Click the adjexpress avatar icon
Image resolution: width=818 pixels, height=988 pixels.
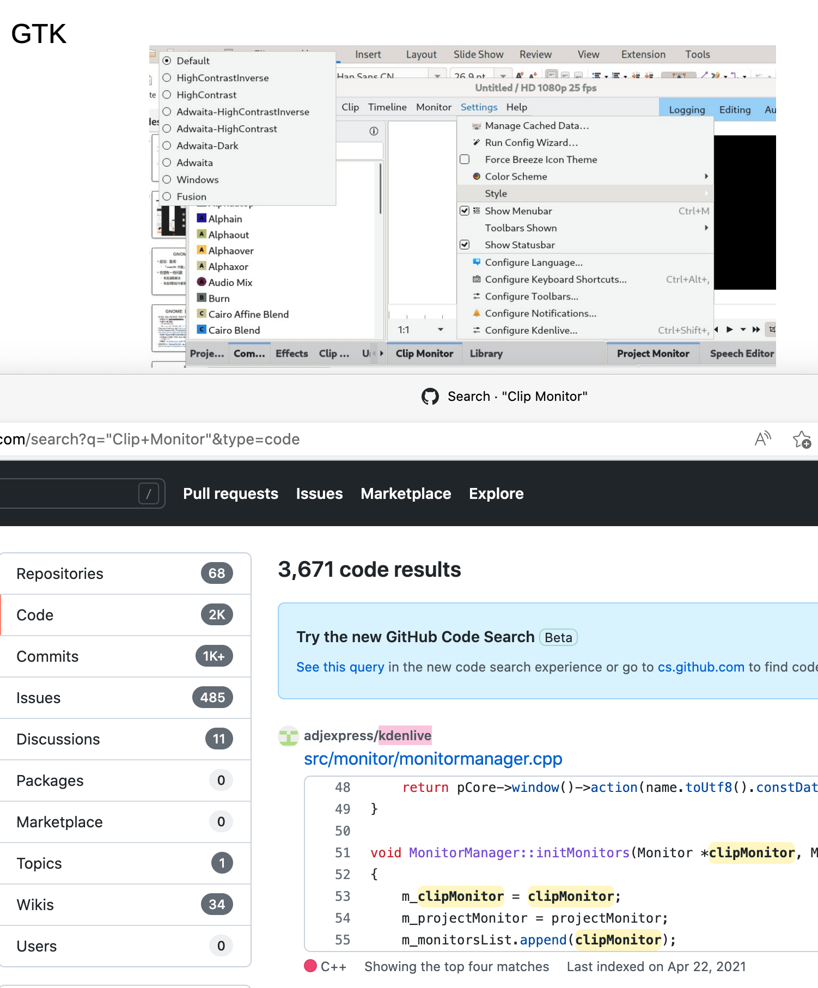(289, 736)
